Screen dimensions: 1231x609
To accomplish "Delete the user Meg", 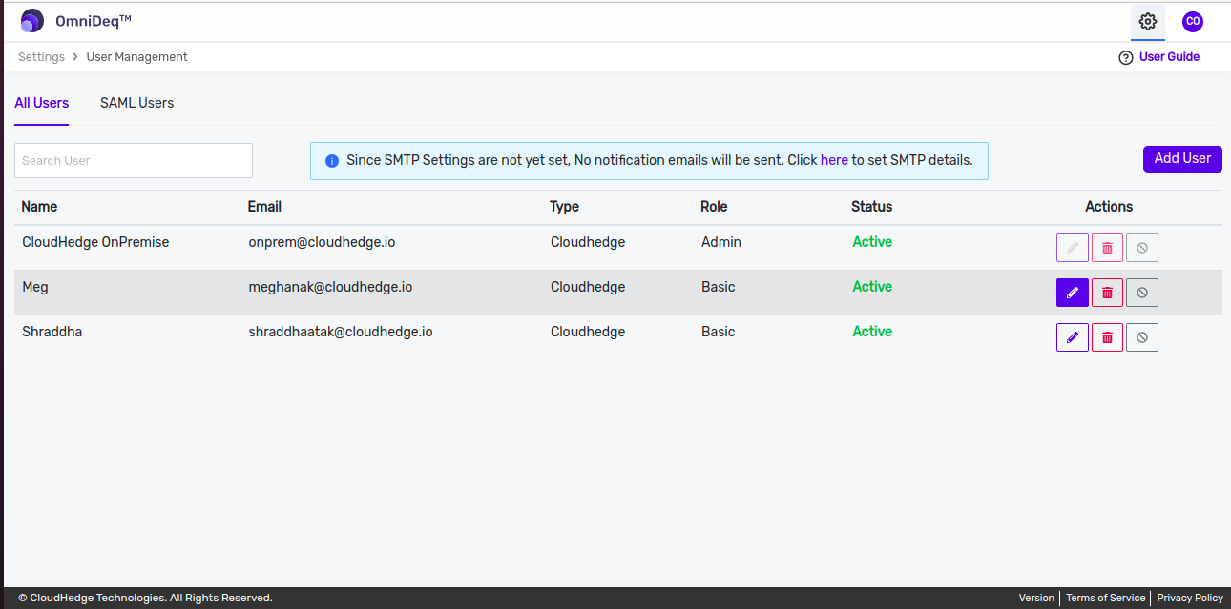I will (x=1107, y=293).
